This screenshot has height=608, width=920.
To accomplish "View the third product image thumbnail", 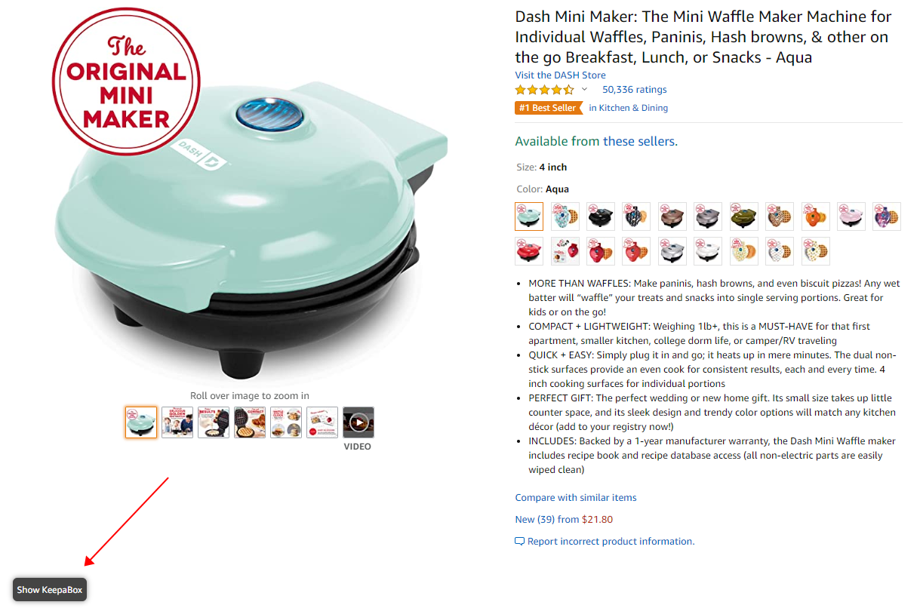I will pos(214,422).
